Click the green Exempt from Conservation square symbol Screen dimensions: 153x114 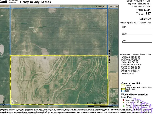click(x=123, y=106)
